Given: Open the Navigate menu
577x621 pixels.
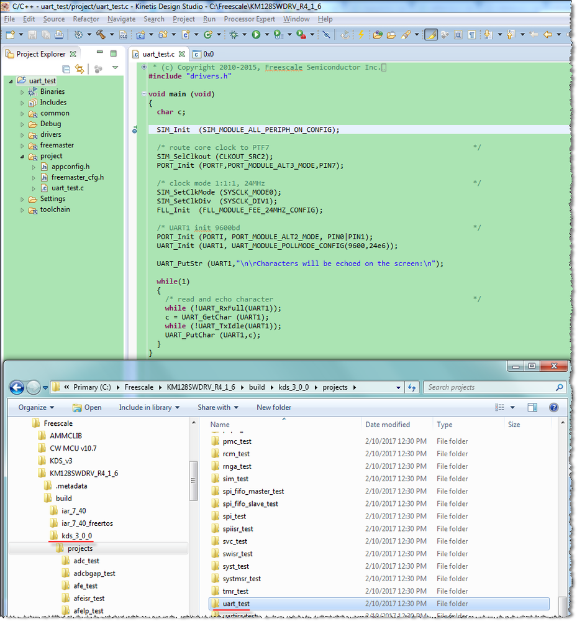Looking at the screenshot, I should pos(122,19).
